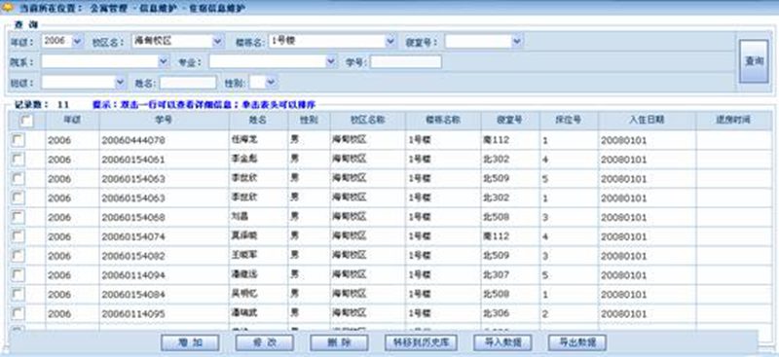This screenshot has width=779, height=357.
Task: Sort by the 寝室号 column header
Action: (510, 121)
